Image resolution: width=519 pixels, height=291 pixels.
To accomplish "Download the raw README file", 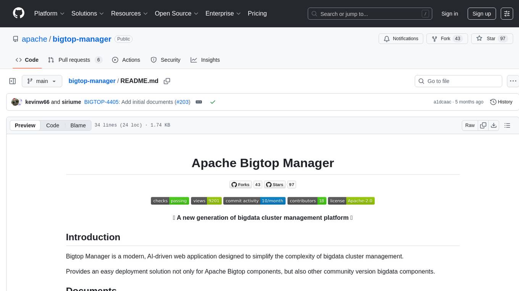I will (493, 125).
